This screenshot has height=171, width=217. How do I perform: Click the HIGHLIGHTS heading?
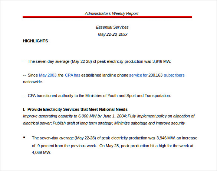(36, 41)
